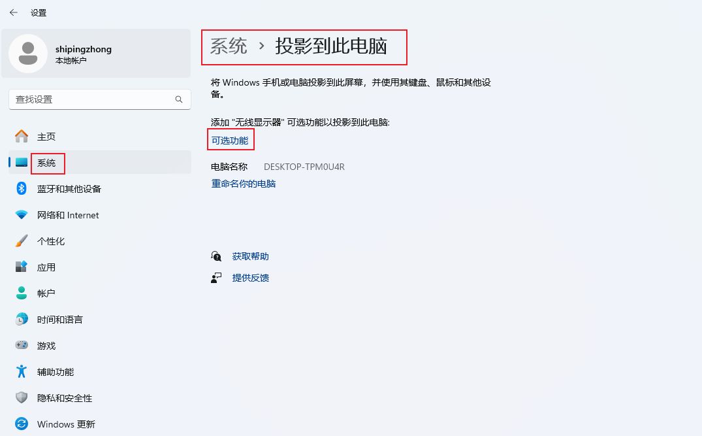Click the Optional Features (可选功能) link

pyautogui.click(x=230, y=141)
